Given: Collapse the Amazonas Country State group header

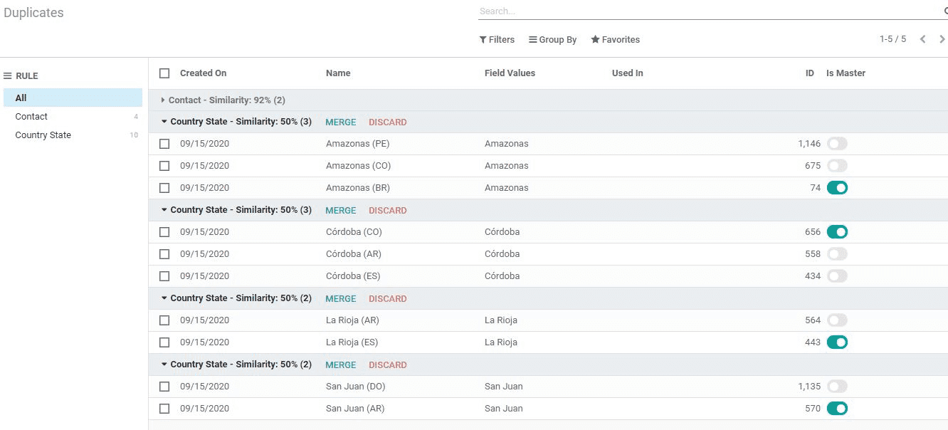Looking at the screenshot, I should tap(236, 122).
